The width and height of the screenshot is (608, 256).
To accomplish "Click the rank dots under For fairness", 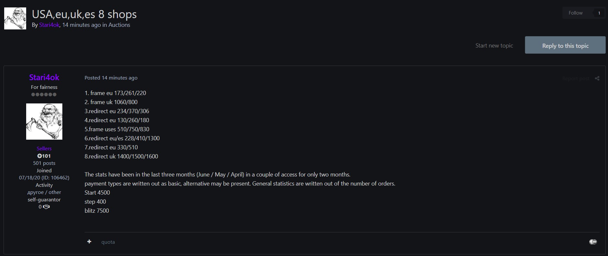I will pyautogui.click(x=44, y=94).
